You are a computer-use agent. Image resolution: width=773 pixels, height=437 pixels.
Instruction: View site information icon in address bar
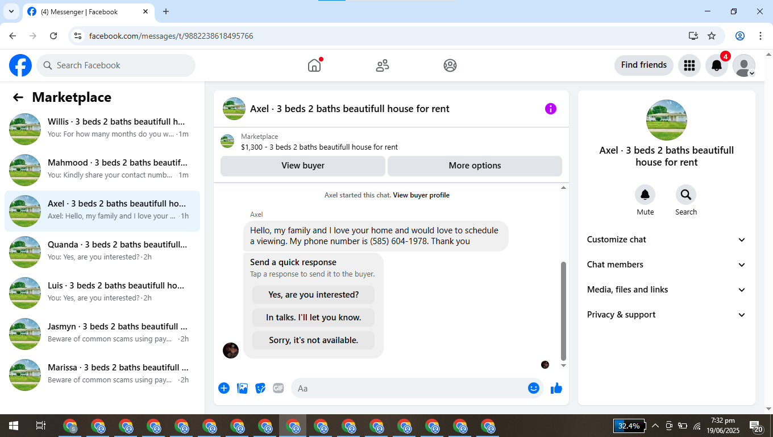coord(78,36)
